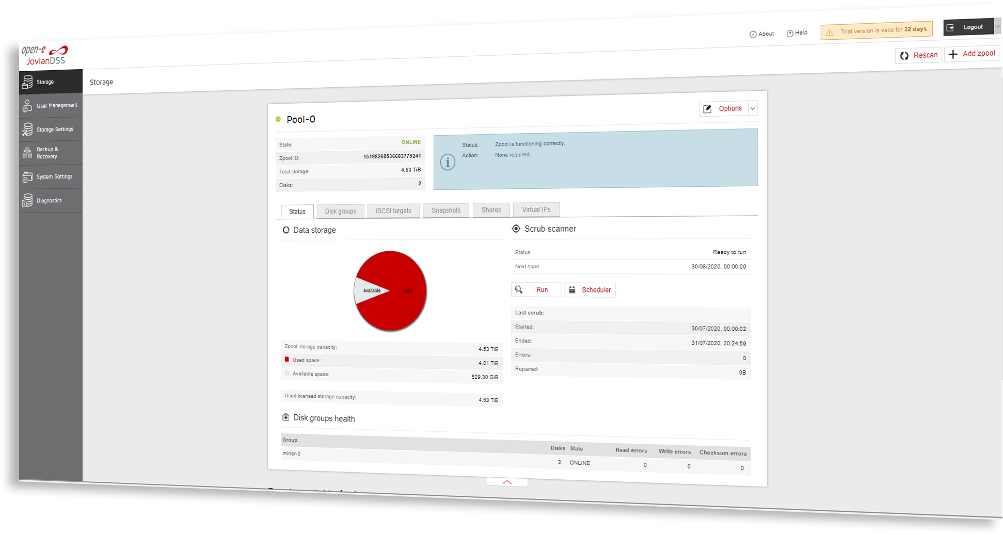The width and height of the screenshot is (1003, 535).
Task: Open User Management from sidebar
Action: [51, 106]
